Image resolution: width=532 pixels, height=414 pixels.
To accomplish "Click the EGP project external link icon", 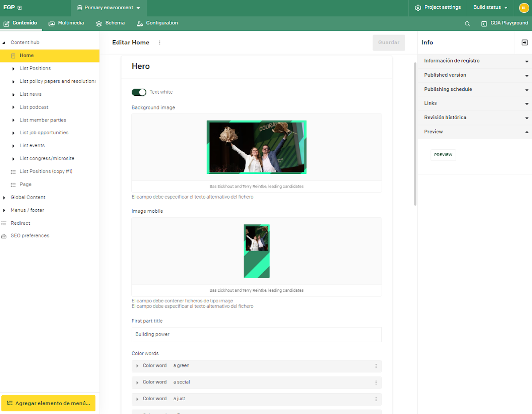I will point(20,8).
